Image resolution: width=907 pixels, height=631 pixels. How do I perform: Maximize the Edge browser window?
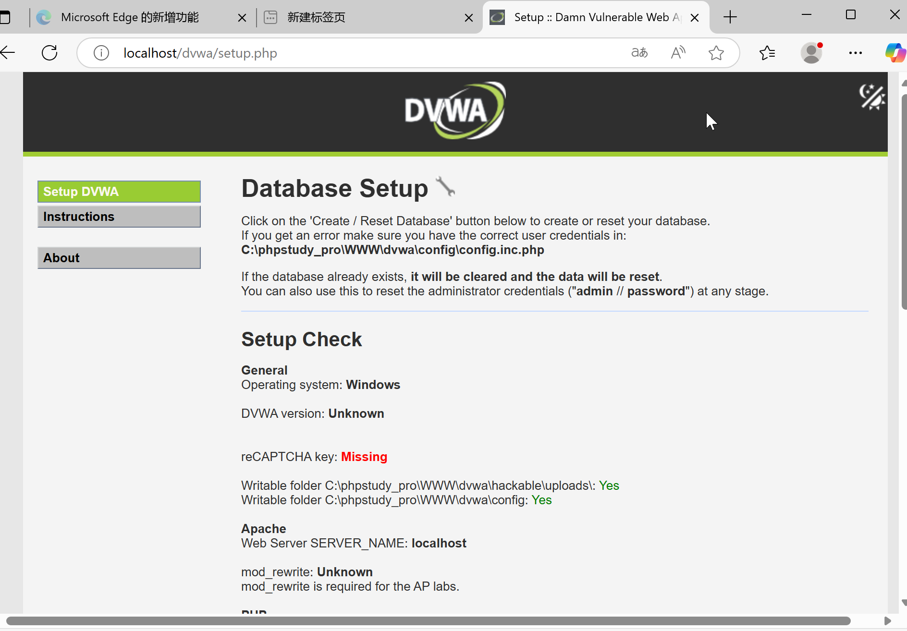tap(851, 15)
